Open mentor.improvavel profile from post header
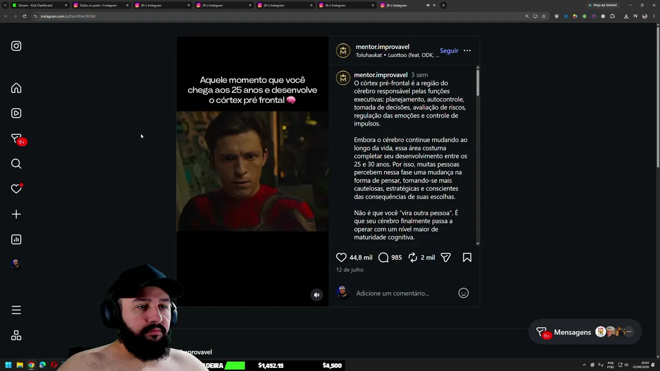 [383, 47]
